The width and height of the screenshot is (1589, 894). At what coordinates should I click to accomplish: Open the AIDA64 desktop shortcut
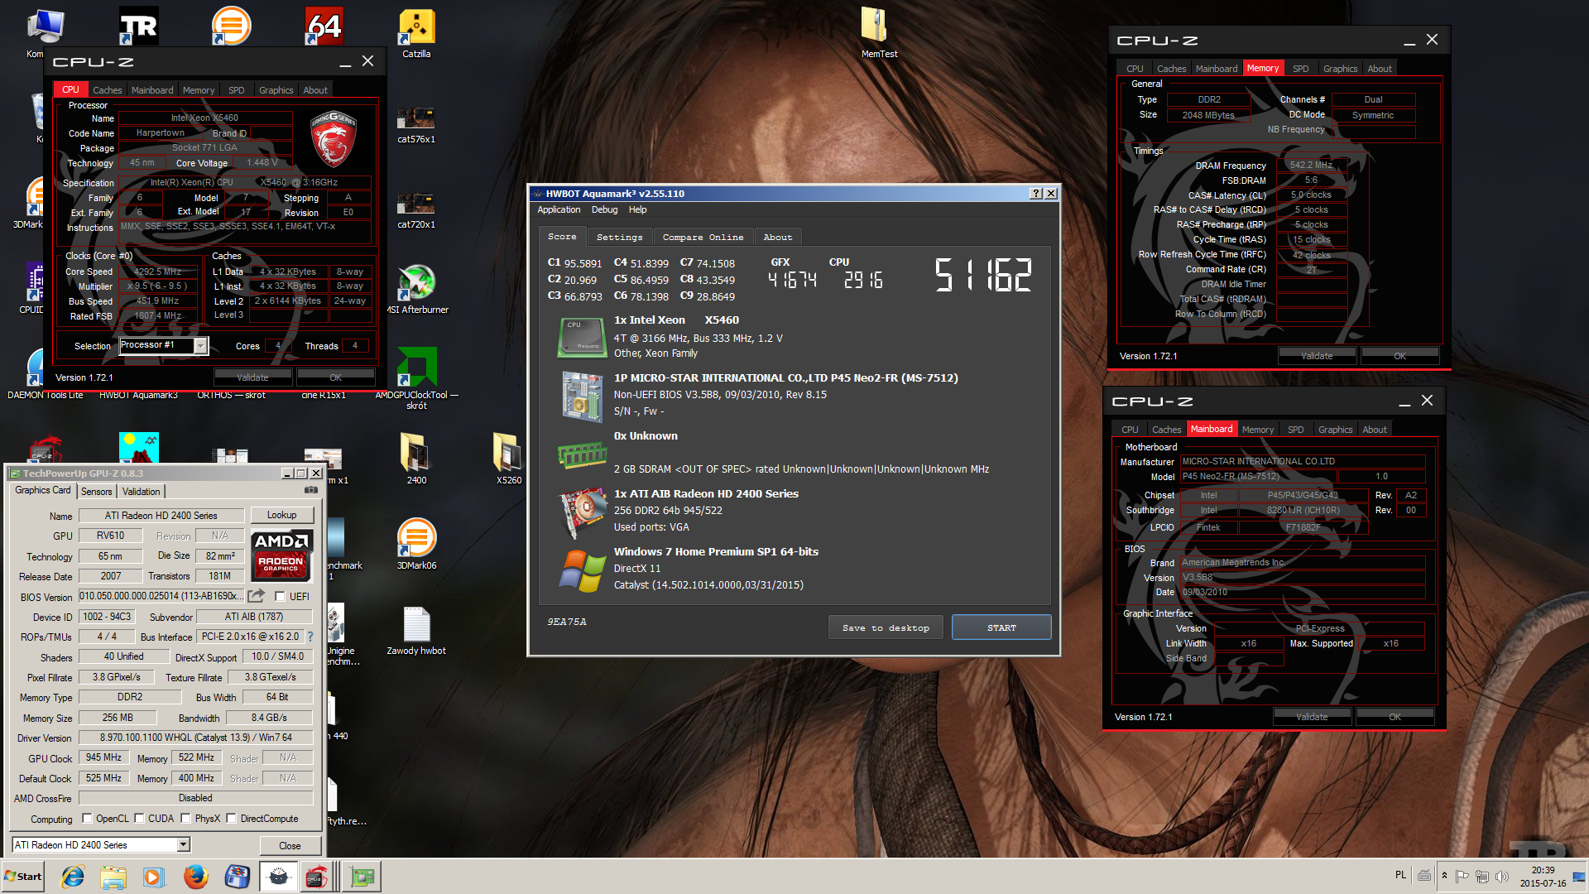coord(324,26)
